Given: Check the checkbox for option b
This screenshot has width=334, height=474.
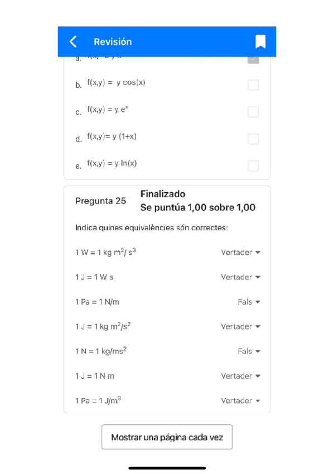Looking at the screenshot, I should [x=253, y=85].
